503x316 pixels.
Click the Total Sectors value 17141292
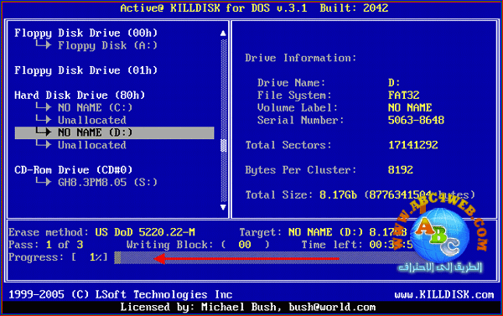coord(412,145)
